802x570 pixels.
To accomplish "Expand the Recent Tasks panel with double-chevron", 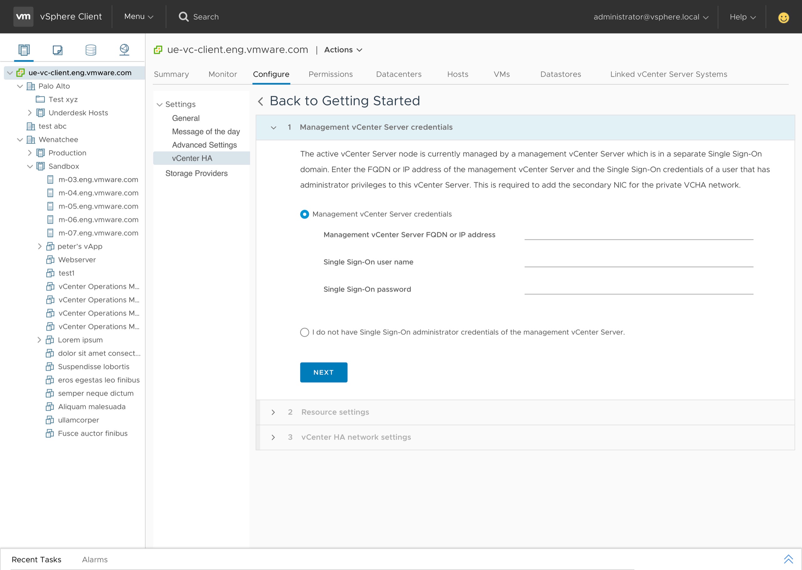I will click(x=788, y=559).
